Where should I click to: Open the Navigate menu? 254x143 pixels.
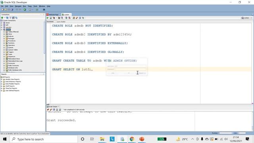pos(18,6)
